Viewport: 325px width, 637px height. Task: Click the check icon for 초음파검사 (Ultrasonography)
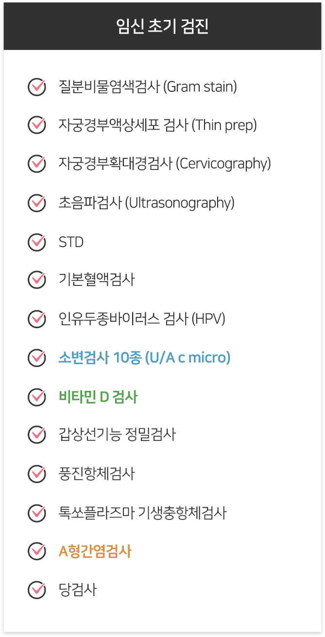[x=36, y=202]
